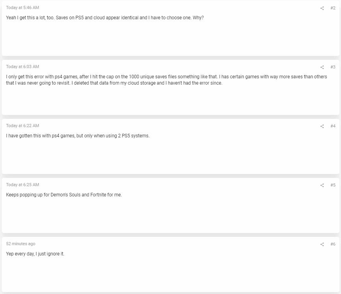Click the share icon on post #3
341x294 pixels.
[x=322, y=67]
